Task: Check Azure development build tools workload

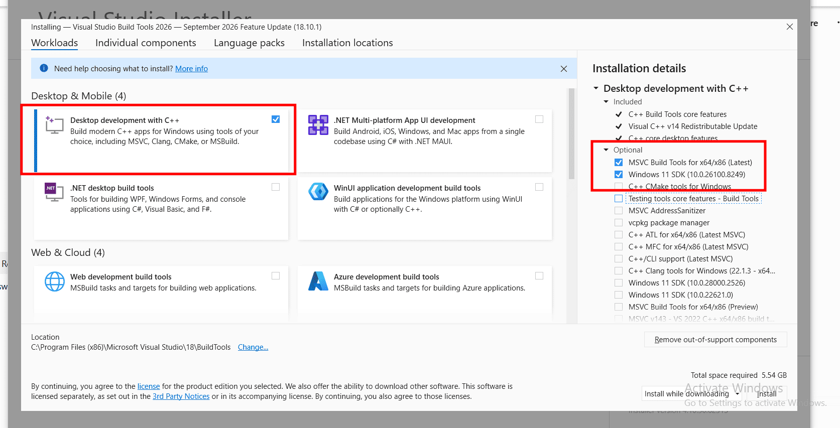Action: (539, 276)
